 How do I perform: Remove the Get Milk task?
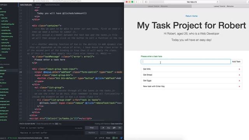coord(239,69)
